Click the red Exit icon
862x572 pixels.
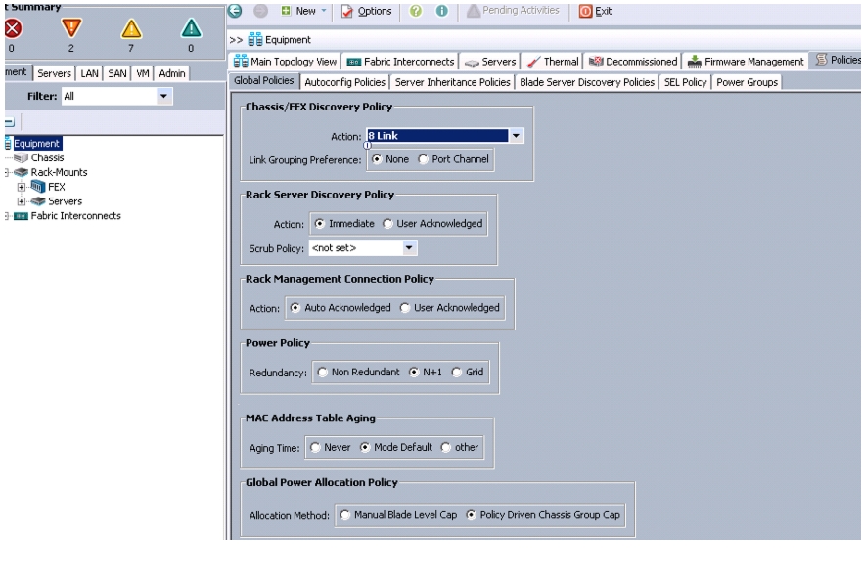(x=585, y=11)
